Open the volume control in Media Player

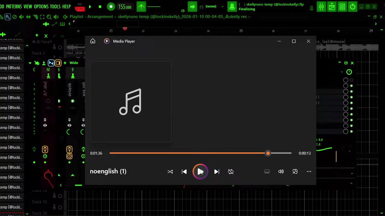click(281, 172)
